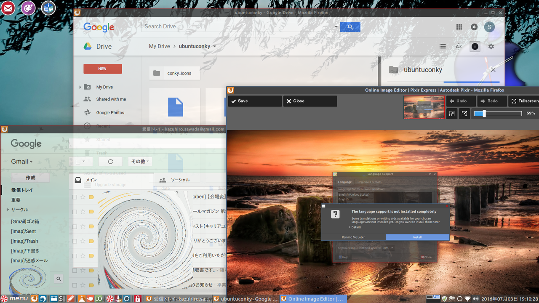Click the Pixlr image preview thumbnail

click(x=424, y=107)
